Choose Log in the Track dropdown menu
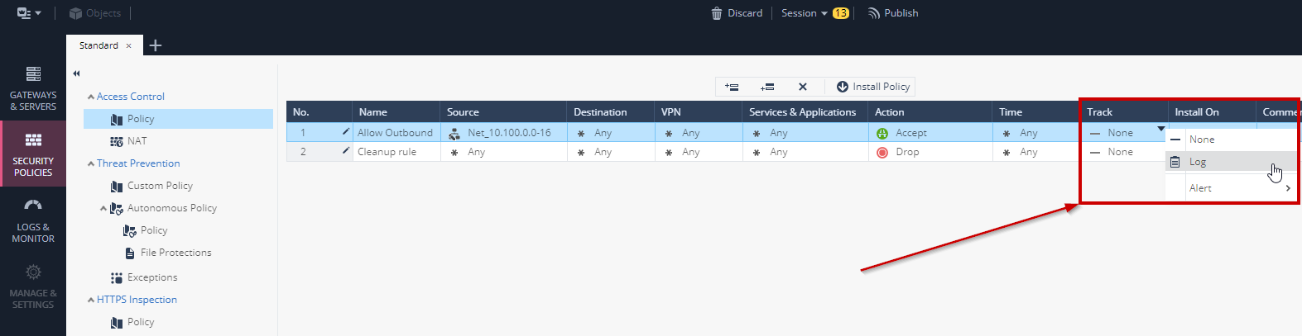Viewport: 1302px width, 336px height. [x=1231, y=162]
